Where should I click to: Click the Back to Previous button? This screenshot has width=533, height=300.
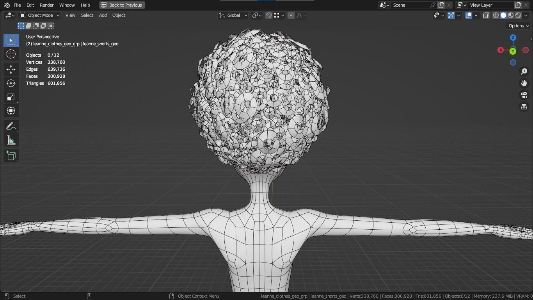pos(122,5)
